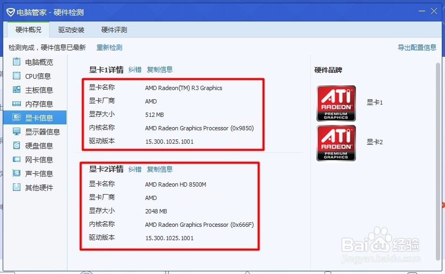Screen dimensions: 445x274
Task: Click the 显卡1详情 heading
Action: [106, 70]
